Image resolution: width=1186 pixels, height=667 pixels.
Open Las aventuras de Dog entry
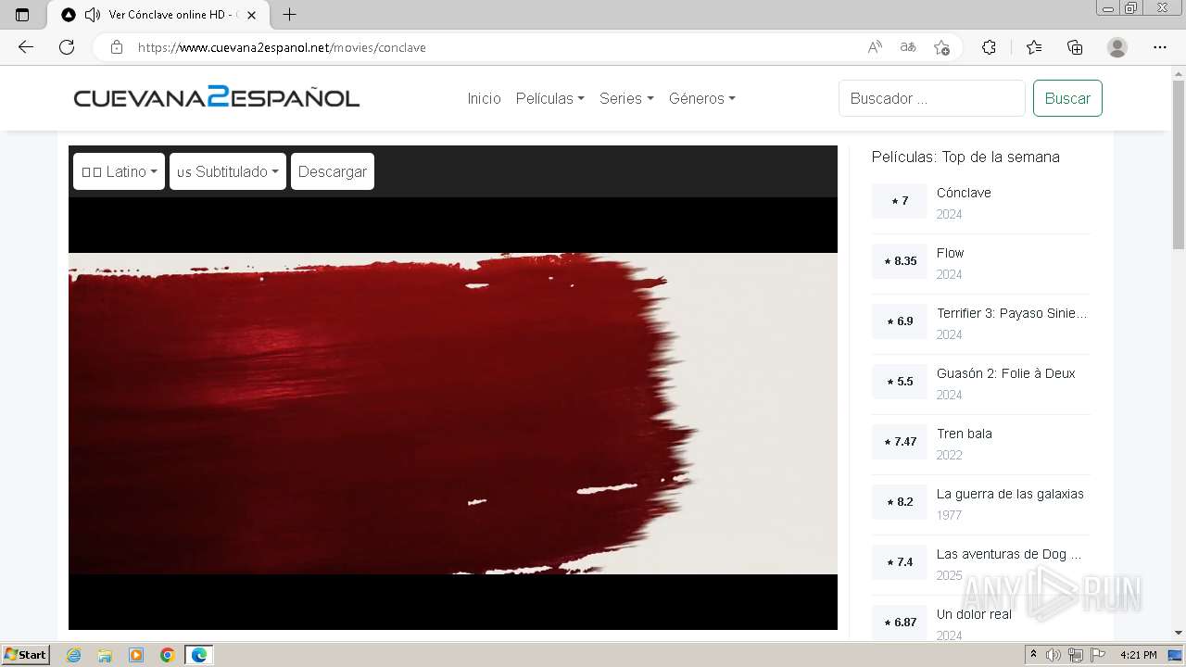(x=1009, y=554)
